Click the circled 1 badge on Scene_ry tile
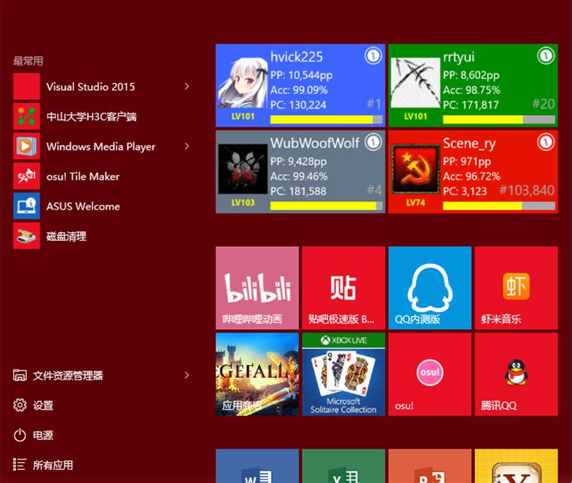 click(546, 143)
